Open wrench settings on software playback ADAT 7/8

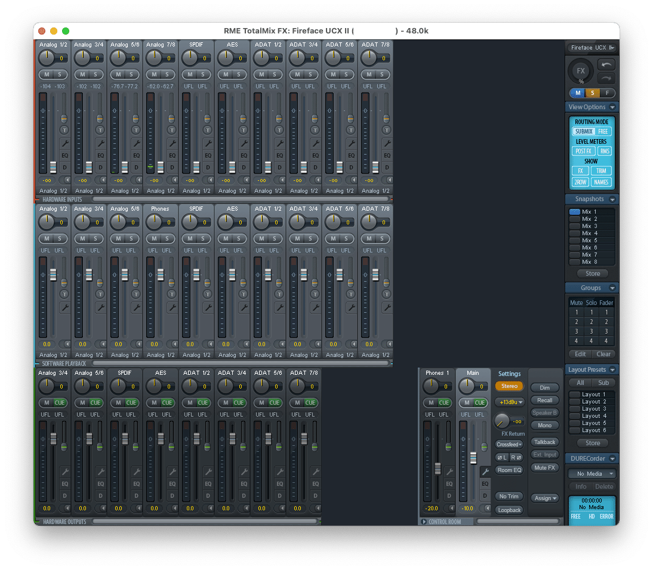(x=387, y=308)
